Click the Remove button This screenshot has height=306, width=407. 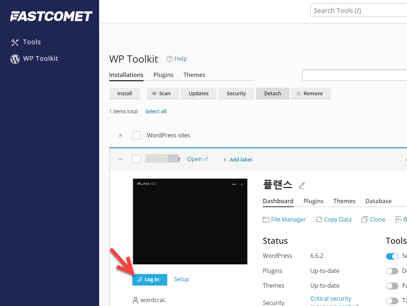tap(311, 93)
